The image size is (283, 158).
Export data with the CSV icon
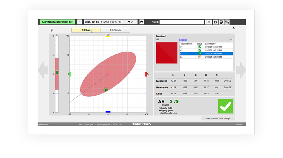tap(227, 22)
